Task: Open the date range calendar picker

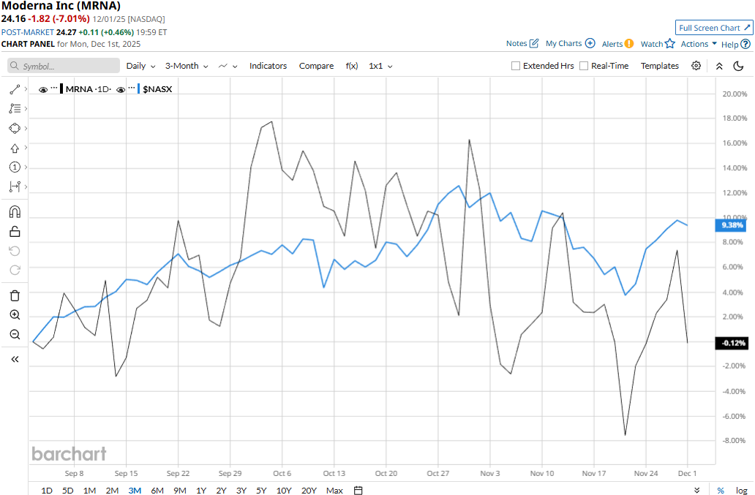Action: click(x=358, y=490)
